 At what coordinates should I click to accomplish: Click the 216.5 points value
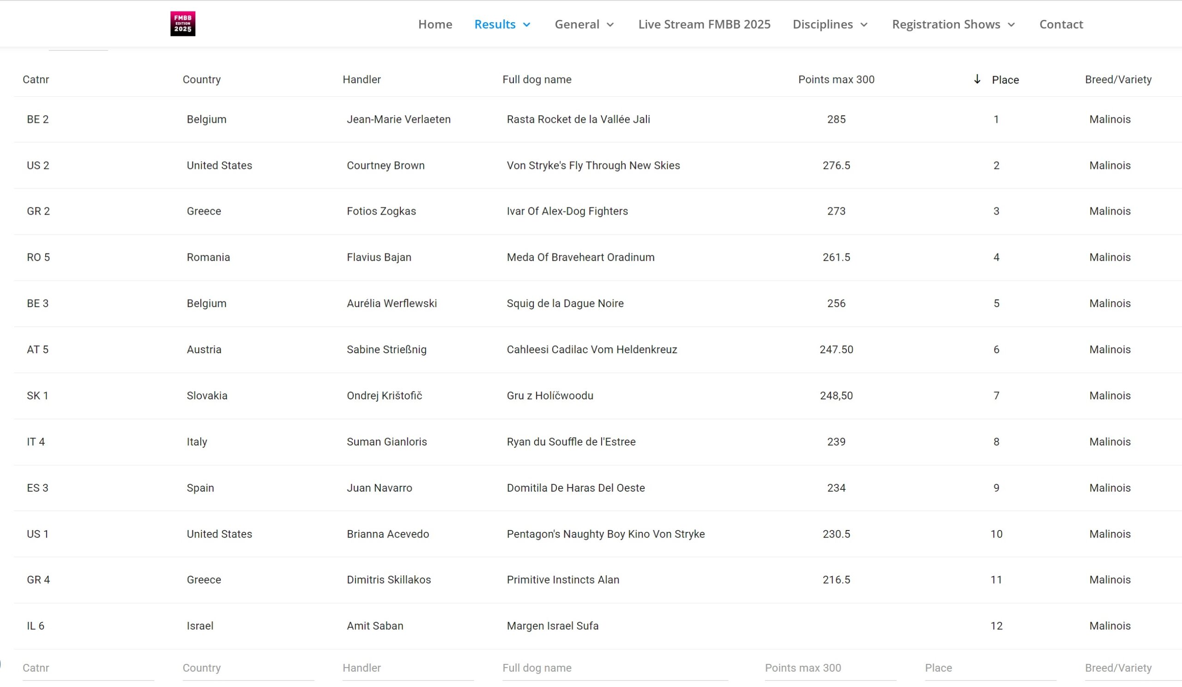[836, 579]
